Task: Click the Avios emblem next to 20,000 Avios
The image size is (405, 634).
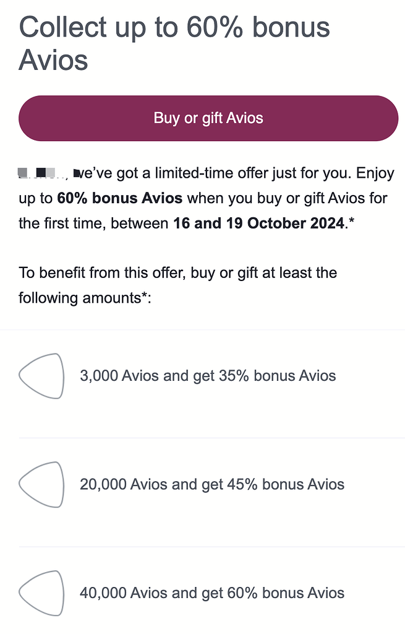Action: click(41, 485)
